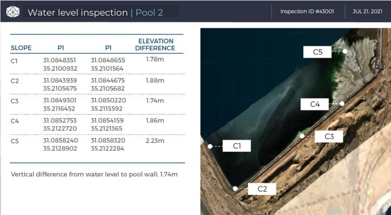Click the C5 map label box
This screenshot has width=391, height=215.
click(317, 52)
